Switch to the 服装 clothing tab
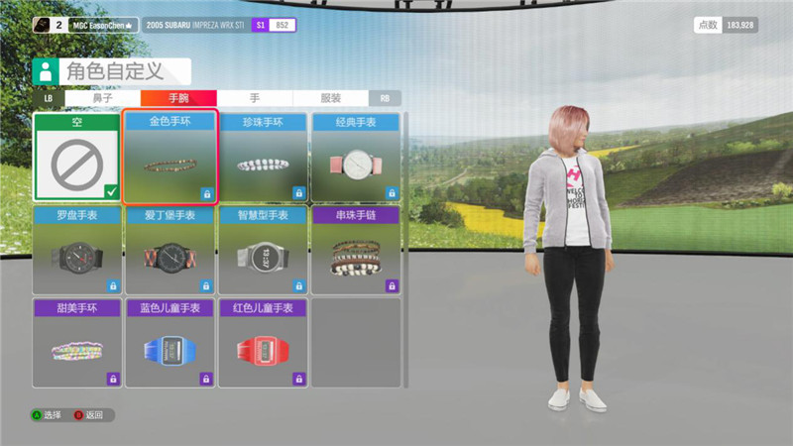Viewport: 793px width, 446px height. tap(331, 99)
